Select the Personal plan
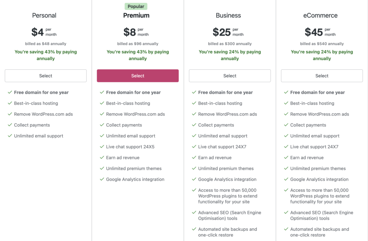Viewport: 368px width, 241px height. tap(46, 76)
